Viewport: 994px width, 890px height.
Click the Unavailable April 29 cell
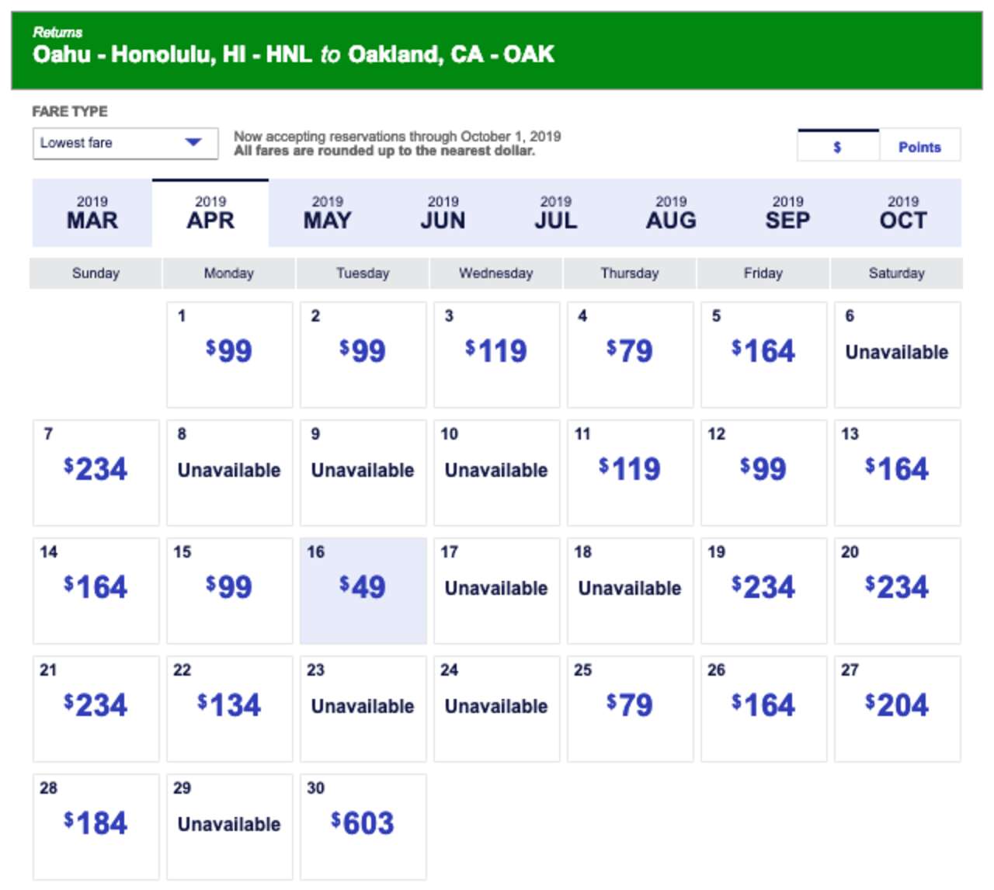tap(230, 827)
